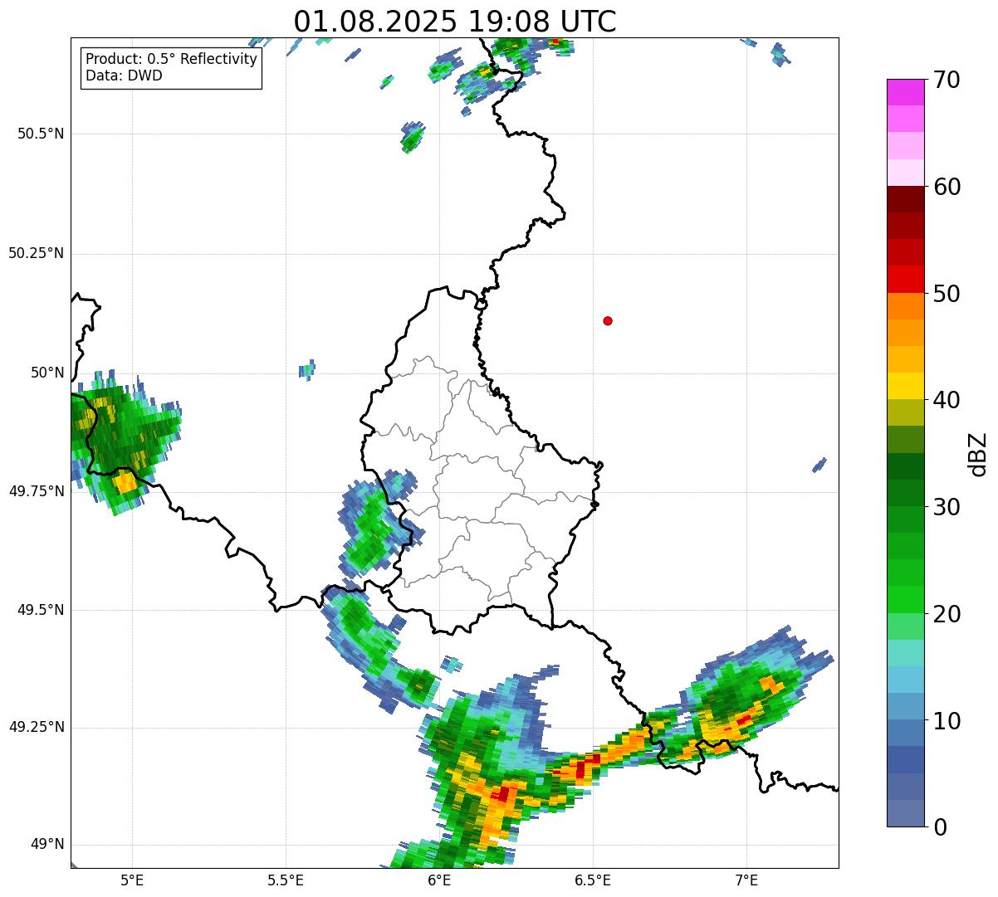Viewport: 998px width, 897px height.
Task: Click the 49.25°N latitude label
Action: tap(37, 727)
